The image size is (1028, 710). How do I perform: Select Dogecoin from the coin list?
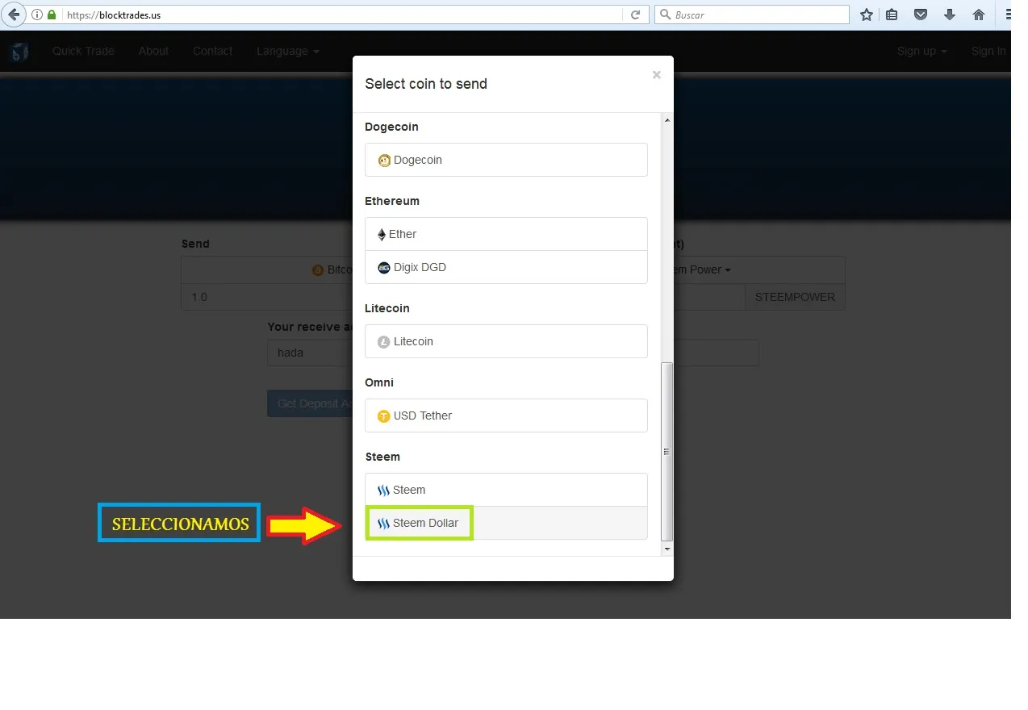pyautogui.click(x=506, y=160)
